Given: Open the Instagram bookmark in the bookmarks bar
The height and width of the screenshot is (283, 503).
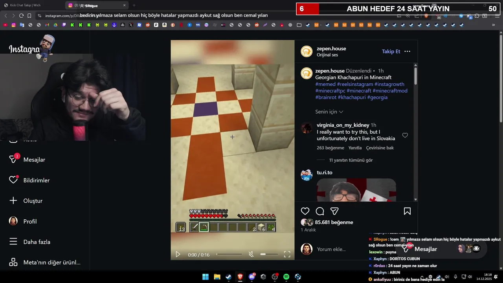Looking at the screenshot, I should [13, 25].
